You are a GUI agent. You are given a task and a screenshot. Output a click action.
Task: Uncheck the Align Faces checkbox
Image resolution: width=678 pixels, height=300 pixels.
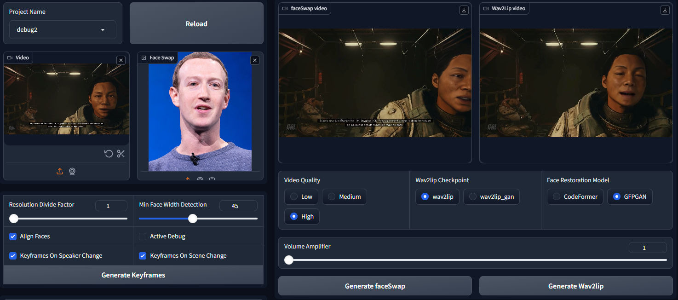click(x=13, y=237)
